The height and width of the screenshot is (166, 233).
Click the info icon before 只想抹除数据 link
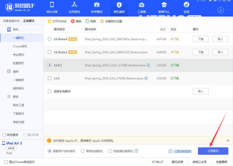(170, 151)
